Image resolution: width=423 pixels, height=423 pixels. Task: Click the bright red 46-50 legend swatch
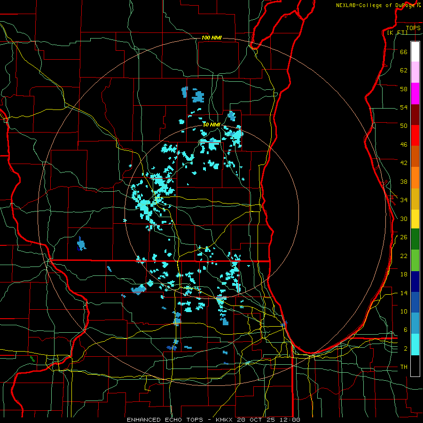point(415,135)
